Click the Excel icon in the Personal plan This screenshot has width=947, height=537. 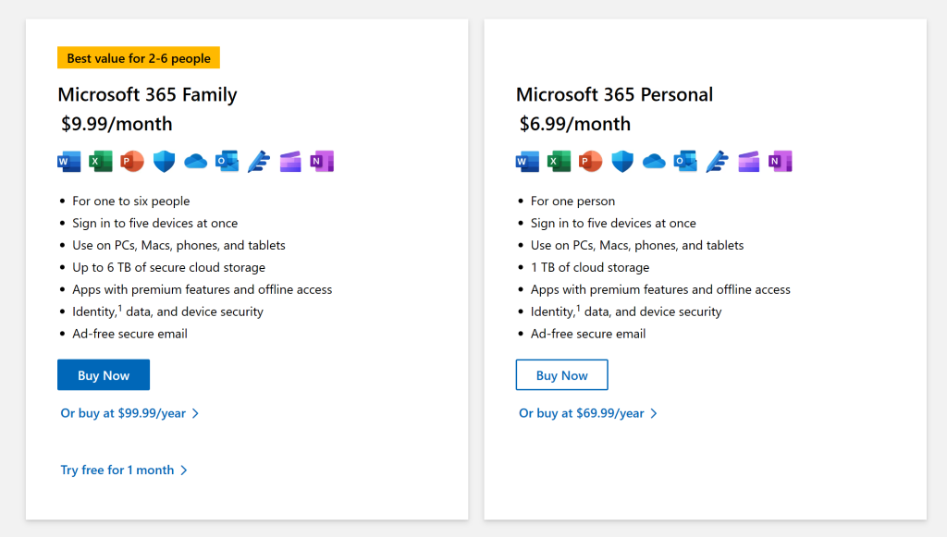click(559, 162)
